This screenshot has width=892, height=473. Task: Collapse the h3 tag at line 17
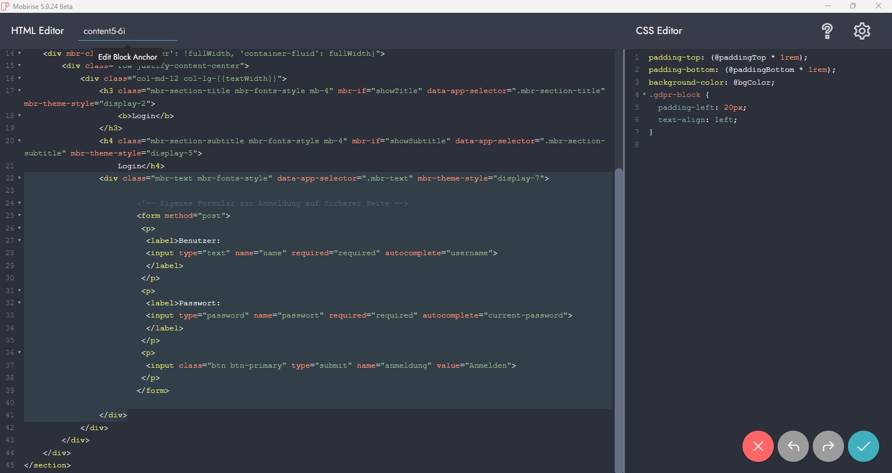(x=20, y=91)
